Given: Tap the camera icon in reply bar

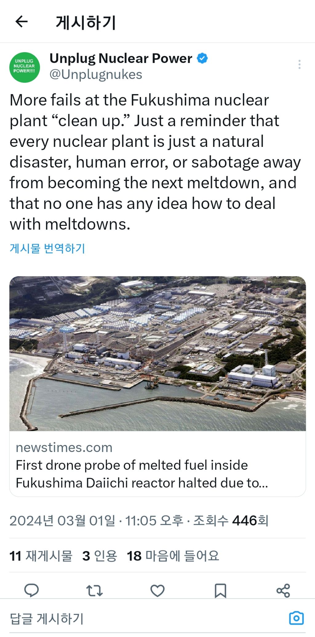Looking at the screenshot, I should pos(296,618).
